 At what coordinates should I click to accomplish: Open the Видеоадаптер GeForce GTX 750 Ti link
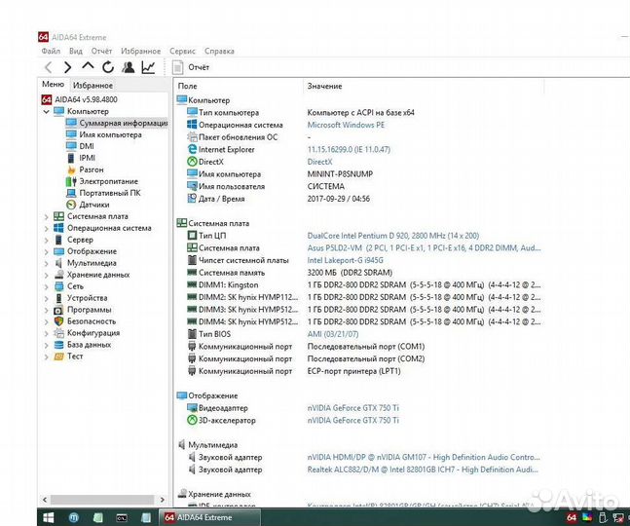click(353, 408)
